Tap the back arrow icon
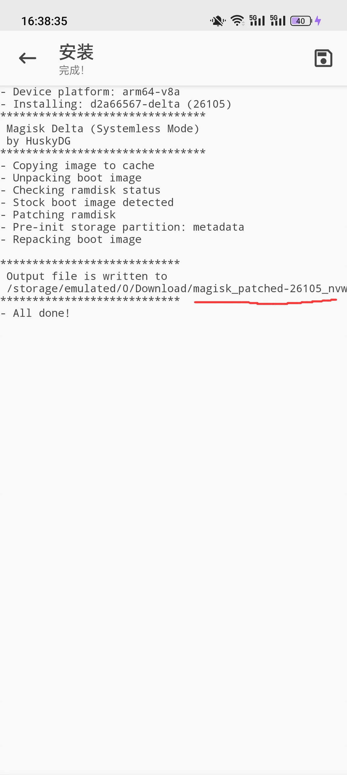Image resolution: width=347 pixels, height=775 pixels. coord(27,58)
